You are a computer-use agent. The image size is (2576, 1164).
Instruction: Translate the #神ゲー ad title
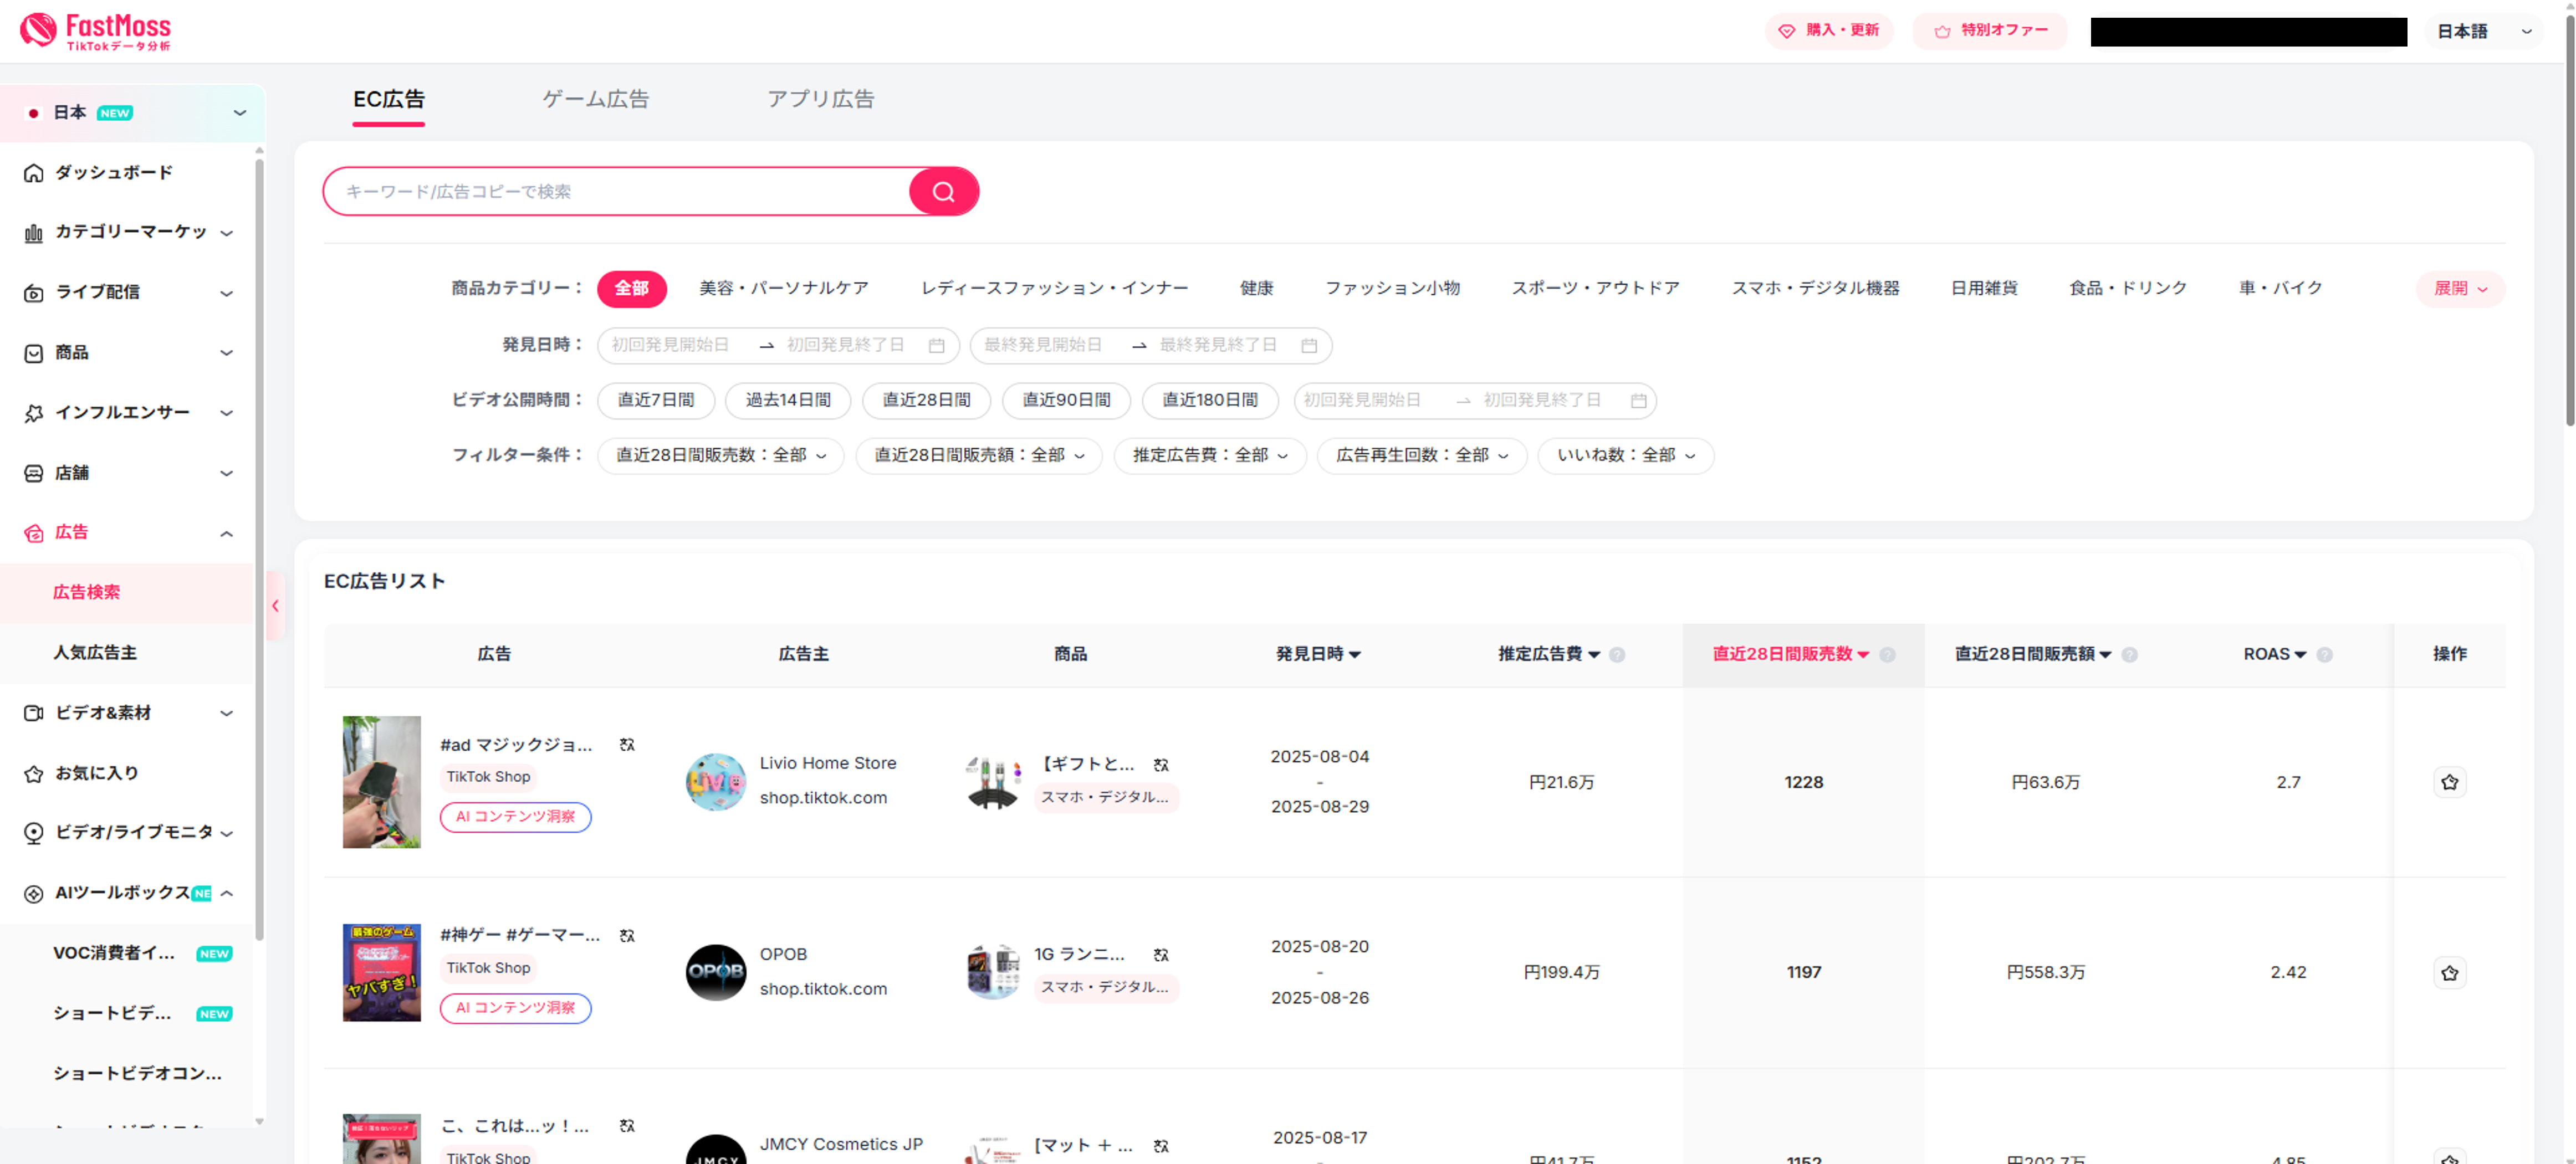tap(627, 936)
